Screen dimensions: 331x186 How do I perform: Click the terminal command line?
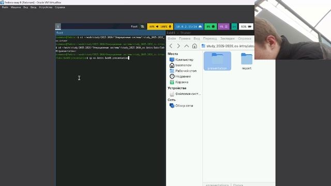click(109, 58)
